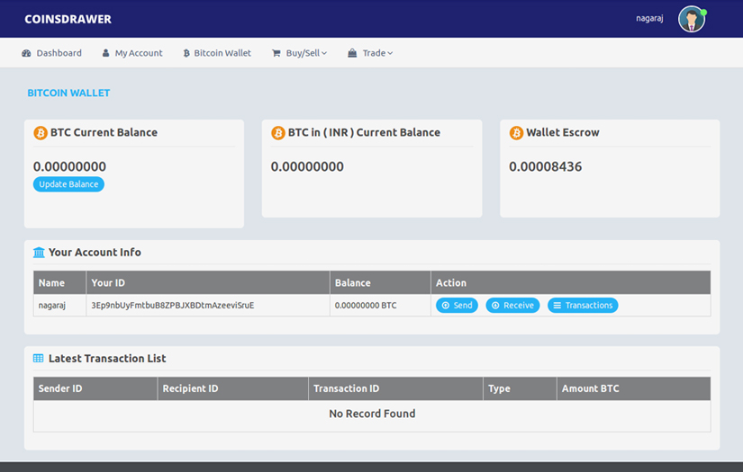Open the nagaraj profile avatar
Screen dimensions: 743x472
[x=692, y=19]
